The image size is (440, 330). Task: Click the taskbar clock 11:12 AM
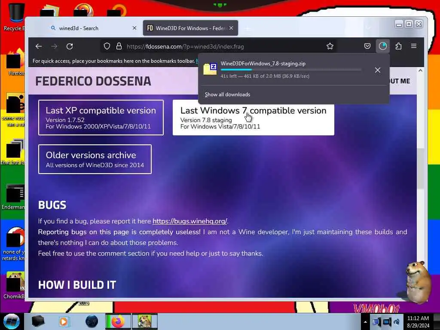pos(418,321)
